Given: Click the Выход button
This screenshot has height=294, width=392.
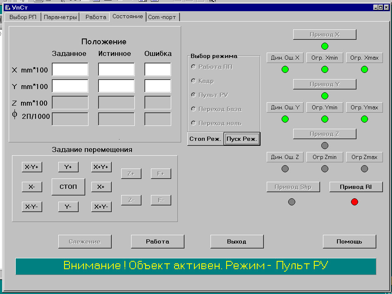Looking at the screenshot, I should point(237,241).
